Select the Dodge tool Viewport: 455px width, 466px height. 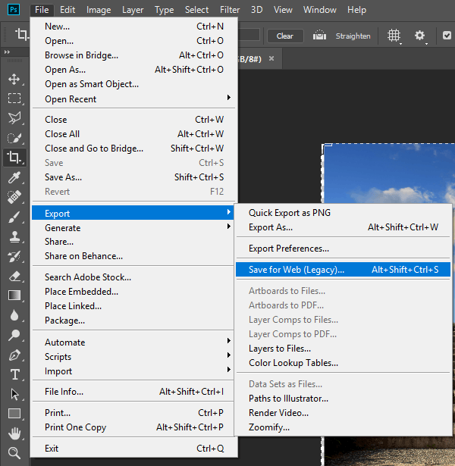(x=14, y=335)
